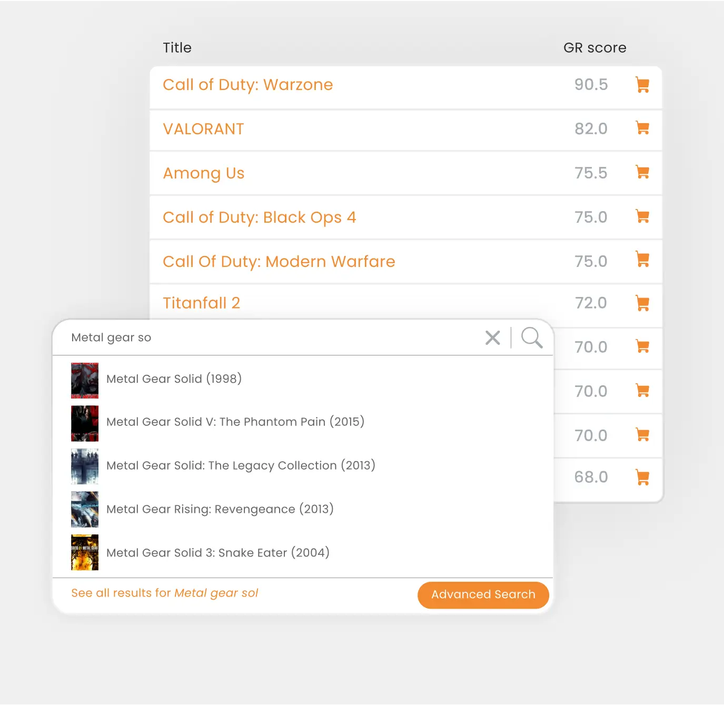Clear the search field with X icon
Screen dimensions: 724x706
pos(493,337)
